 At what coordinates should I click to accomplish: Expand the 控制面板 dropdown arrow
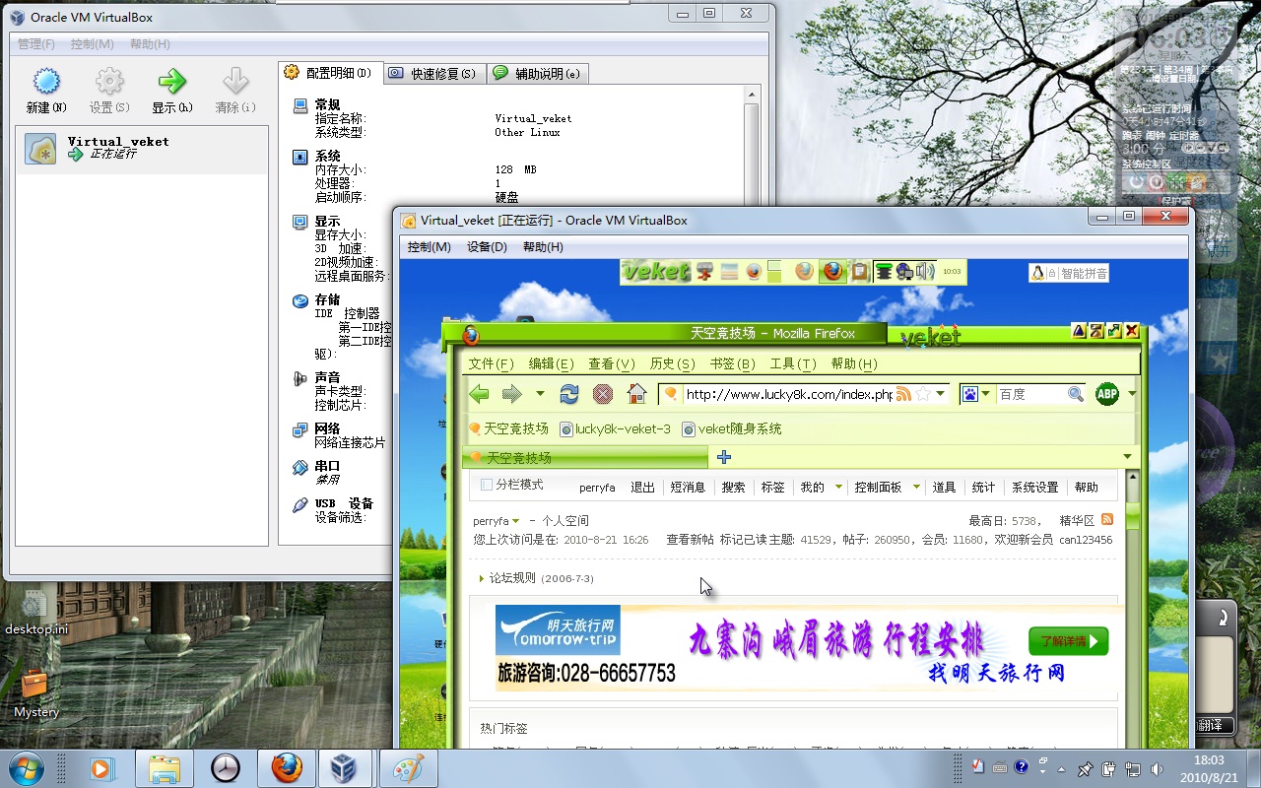[916, 487]
